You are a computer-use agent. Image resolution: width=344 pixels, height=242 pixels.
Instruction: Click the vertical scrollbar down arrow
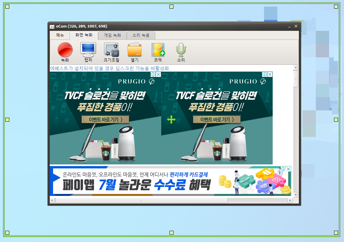(296, 195)
